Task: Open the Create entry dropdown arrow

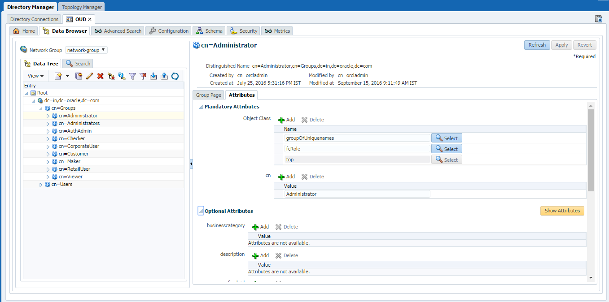Action: coord(67,76)
